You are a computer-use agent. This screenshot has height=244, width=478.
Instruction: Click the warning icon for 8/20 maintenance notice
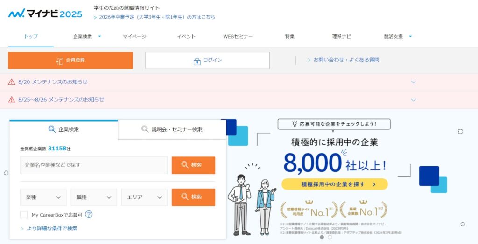(12, 82)
